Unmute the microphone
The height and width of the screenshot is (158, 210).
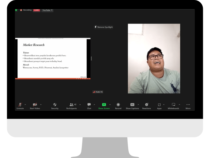20,106
